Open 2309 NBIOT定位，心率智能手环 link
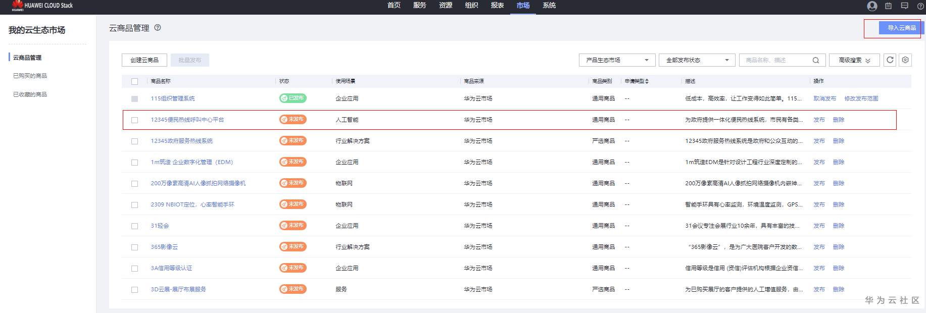The width and height of the screenshot is (926, 313). [192, 204]
